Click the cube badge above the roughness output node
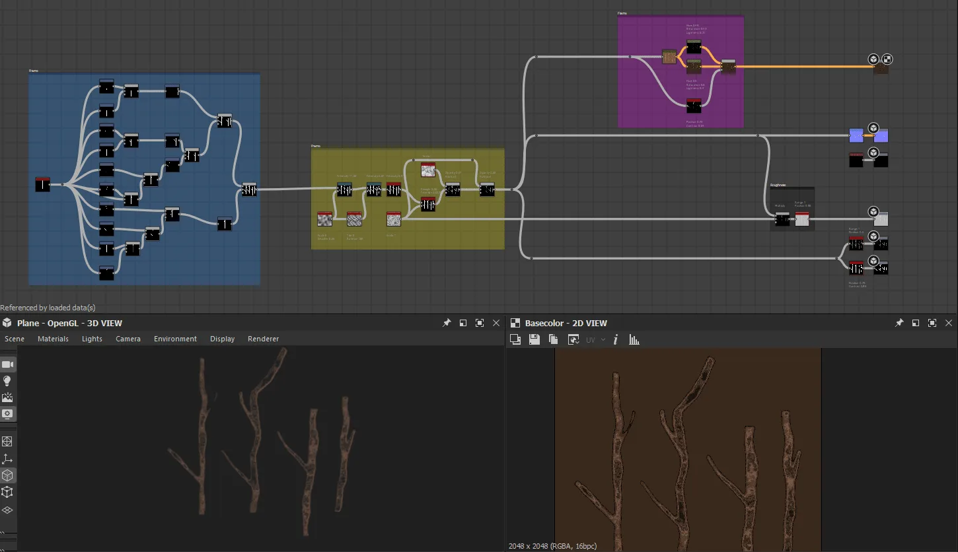958x552 pixels. tap(873, 212)
